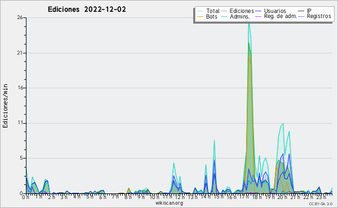
Task: Click the Usuarios legend entry
Action: click(x=270, y=11)
